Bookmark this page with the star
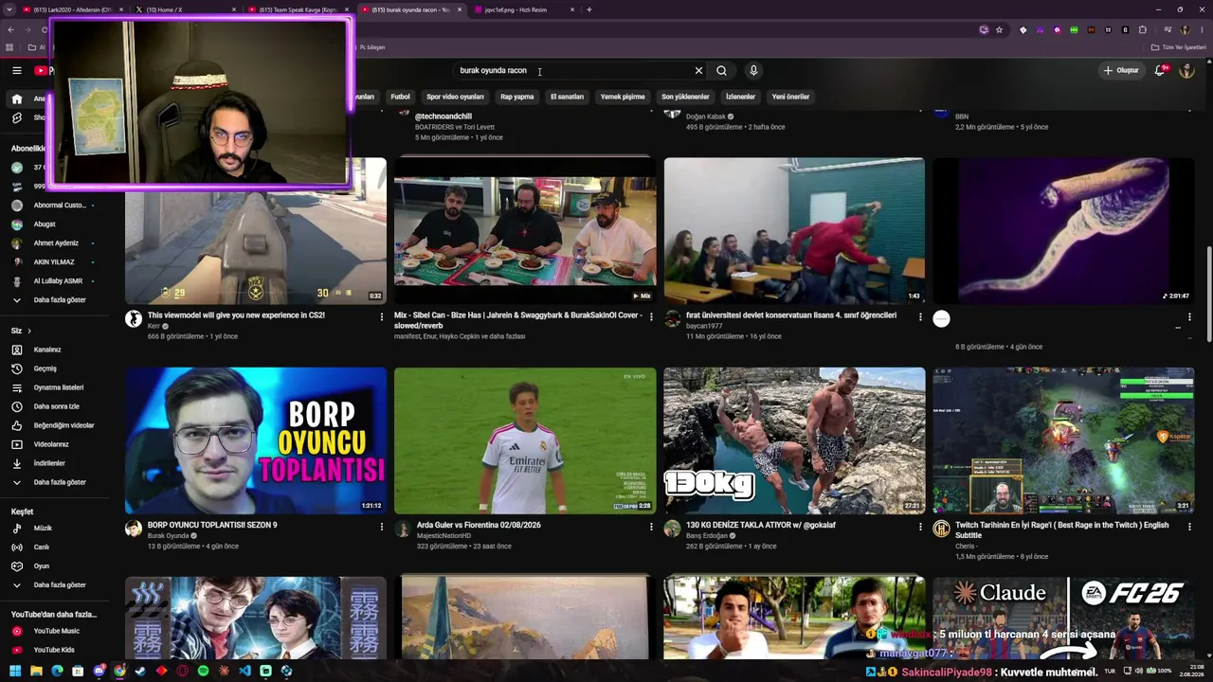 [x=999, y=29]
